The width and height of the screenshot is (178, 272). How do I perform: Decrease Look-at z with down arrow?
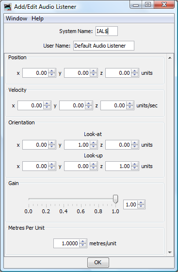134,147
